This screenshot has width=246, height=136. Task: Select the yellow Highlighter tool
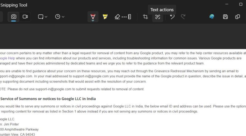(105, 17)
